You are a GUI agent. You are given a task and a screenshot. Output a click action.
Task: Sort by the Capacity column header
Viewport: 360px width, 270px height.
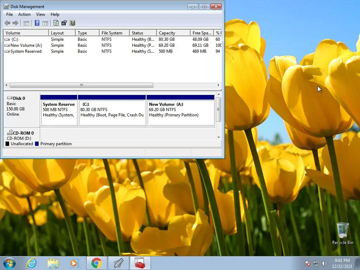(x=173, y=33)
